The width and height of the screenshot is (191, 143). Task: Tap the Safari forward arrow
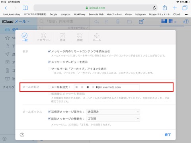[x=16, y=8]
